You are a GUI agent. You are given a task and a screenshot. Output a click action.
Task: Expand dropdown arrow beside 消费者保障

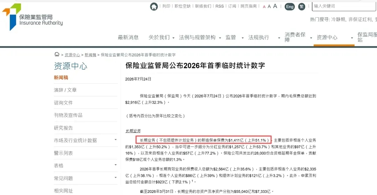click(x=311, y=38)
